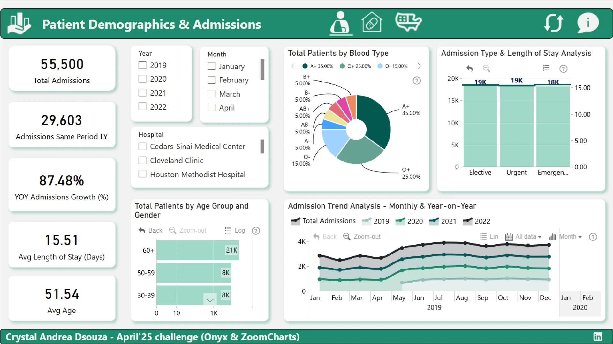Click the A+ legend color swatch
This screenshot has height=344, width=613.
pyautogui.click(x=305, y=66)
